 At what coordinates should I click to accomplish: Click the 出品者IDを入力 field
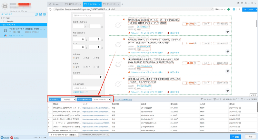pos(88,88)
